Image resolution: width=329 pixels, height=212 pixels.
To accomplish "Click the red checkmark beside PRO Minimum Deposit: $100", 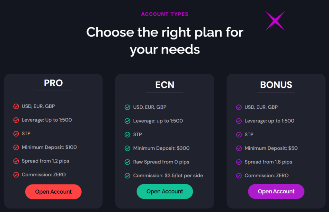I will (16, 148).
